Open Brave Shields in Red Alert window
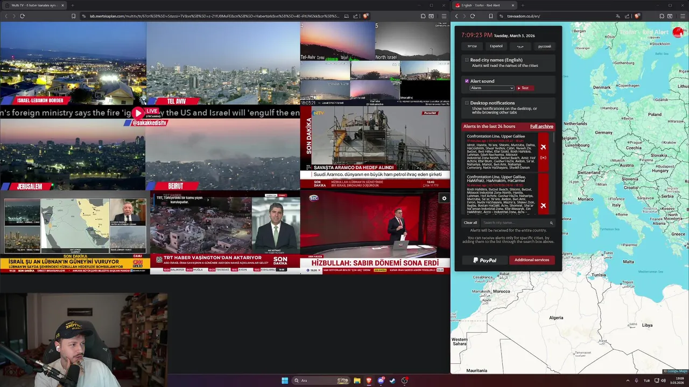The height and width of the screenshot is (387, 689). (637, 16)
